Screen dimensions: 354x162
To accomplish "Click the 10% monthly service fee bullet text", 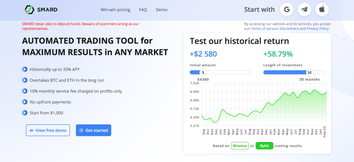I will tap(76, 91).
